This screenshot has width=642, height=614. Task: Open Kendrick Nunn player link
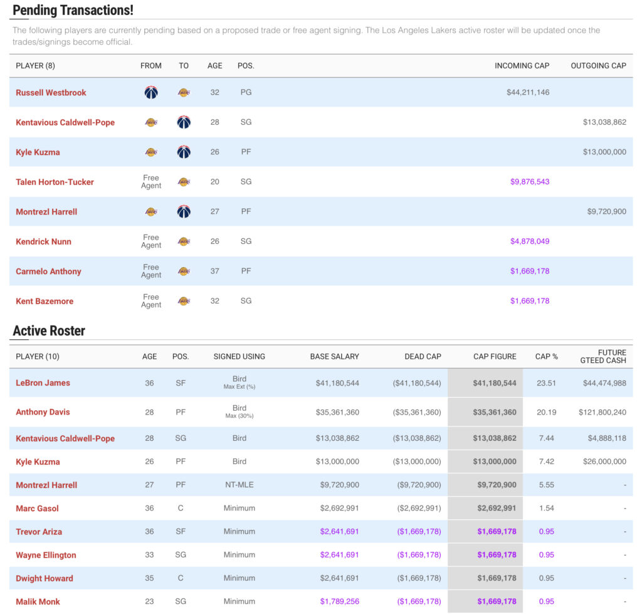tap(43, 241)
